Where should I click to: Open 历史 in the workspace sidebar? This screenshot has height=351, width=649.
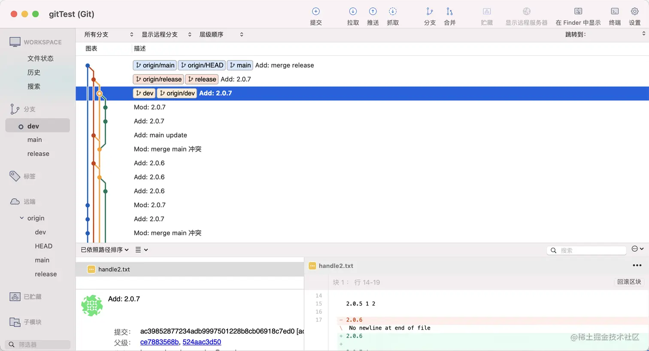(34, 73)
